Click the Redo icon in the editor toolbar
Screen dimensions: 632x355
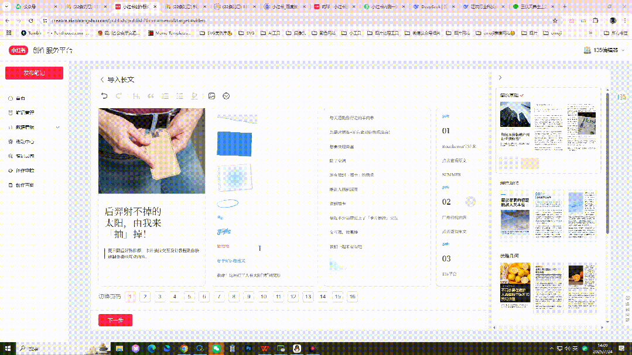click(119, 96)
